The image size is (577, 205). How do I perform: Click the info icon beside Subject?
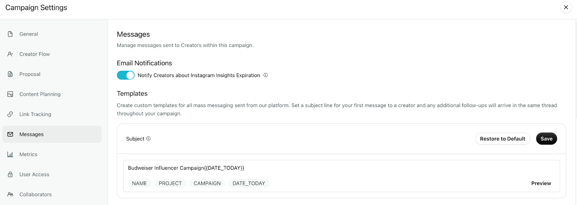148,139
